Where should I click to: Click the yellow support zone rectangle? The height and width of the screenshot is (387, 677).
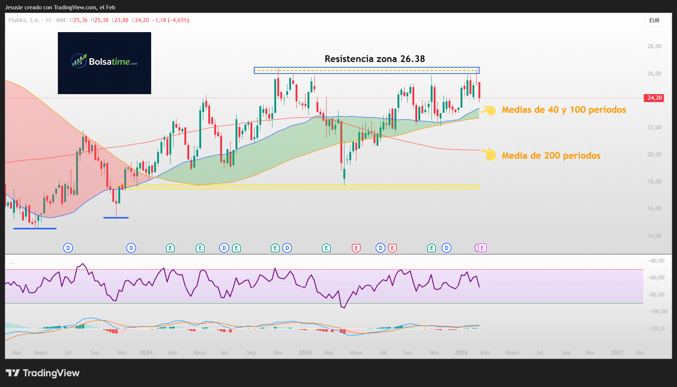(x=299, y=187)
